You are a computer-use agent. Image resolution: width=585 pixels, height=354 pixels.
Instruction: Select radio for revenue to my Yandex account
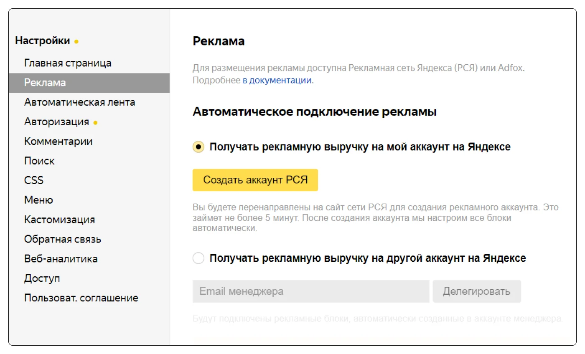tap(198, 147)
